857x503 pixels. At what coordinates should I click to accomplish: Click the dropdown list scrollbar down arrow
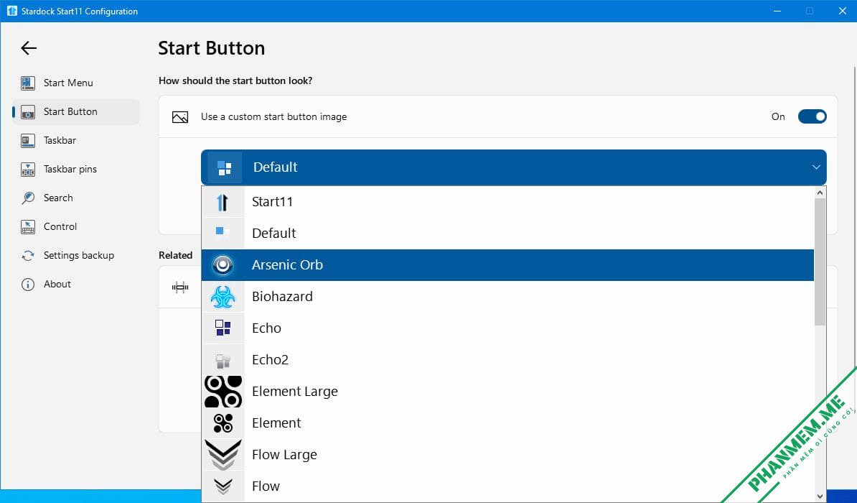(820, 496)
